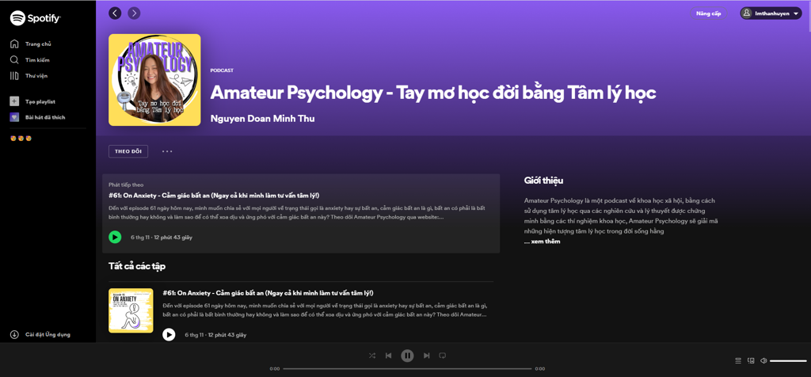Click the playback progress bar

pos(407,369)
